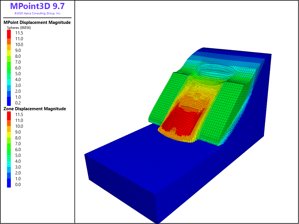Click the 1.0 value in MPoint Displacement legend
The image size is (299, 224).
18,97
